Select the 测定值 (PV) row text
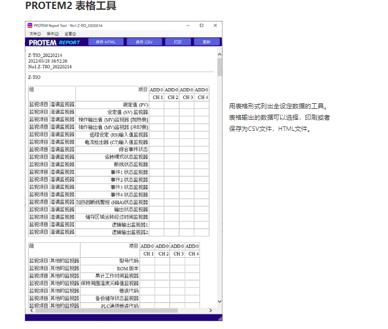Screen dimensions: 388x329 136,105
